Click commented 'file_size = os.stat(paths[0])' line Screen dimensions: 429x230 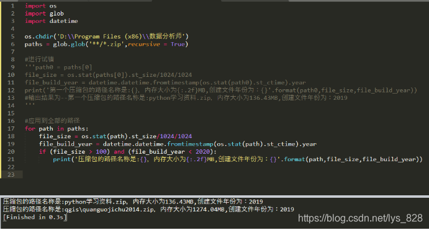pyautogui.click(x=108, y=74)
